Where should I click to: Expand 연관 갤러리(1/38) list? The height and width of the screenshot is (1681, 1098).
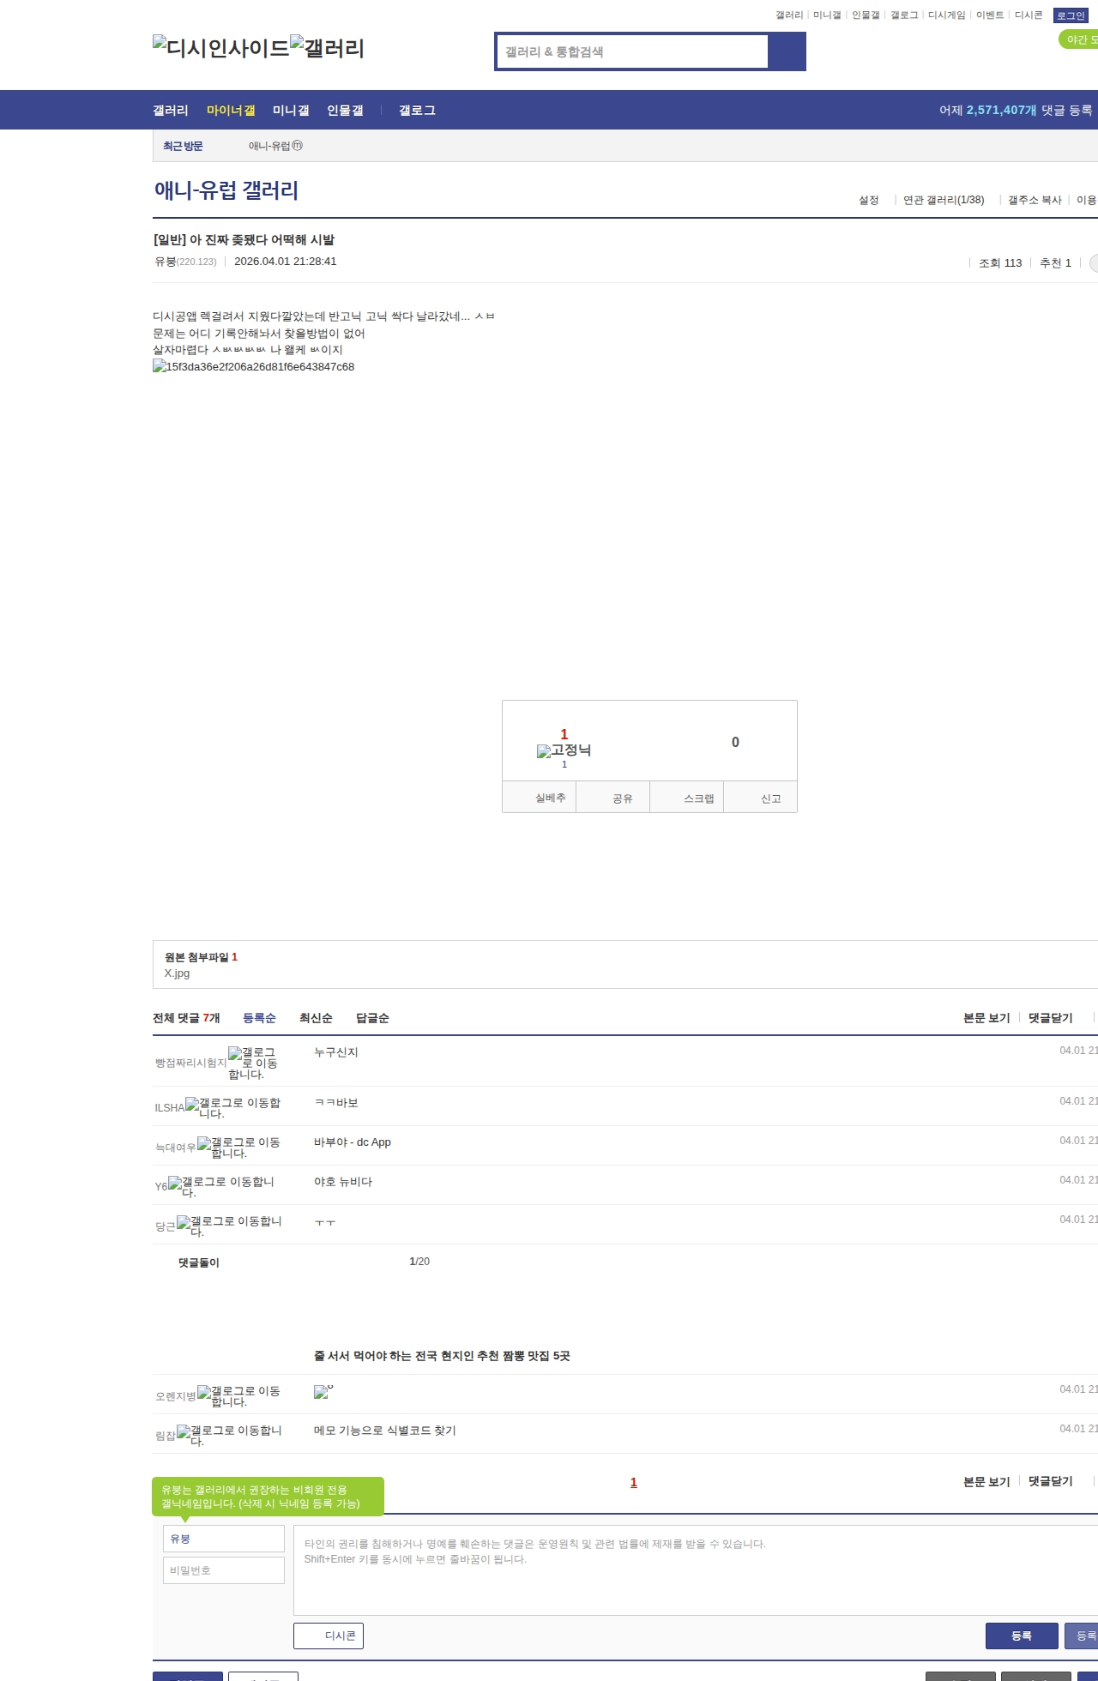tap(943, 200)
